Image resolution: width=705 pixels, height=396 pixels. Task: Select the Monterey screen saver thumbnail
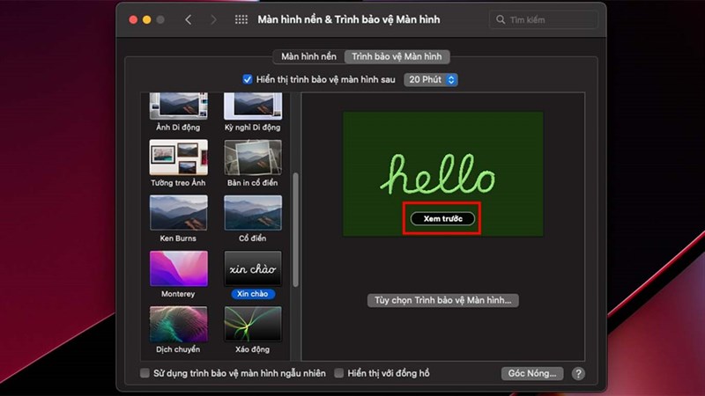pyautogui.click(x=178, y=268)
